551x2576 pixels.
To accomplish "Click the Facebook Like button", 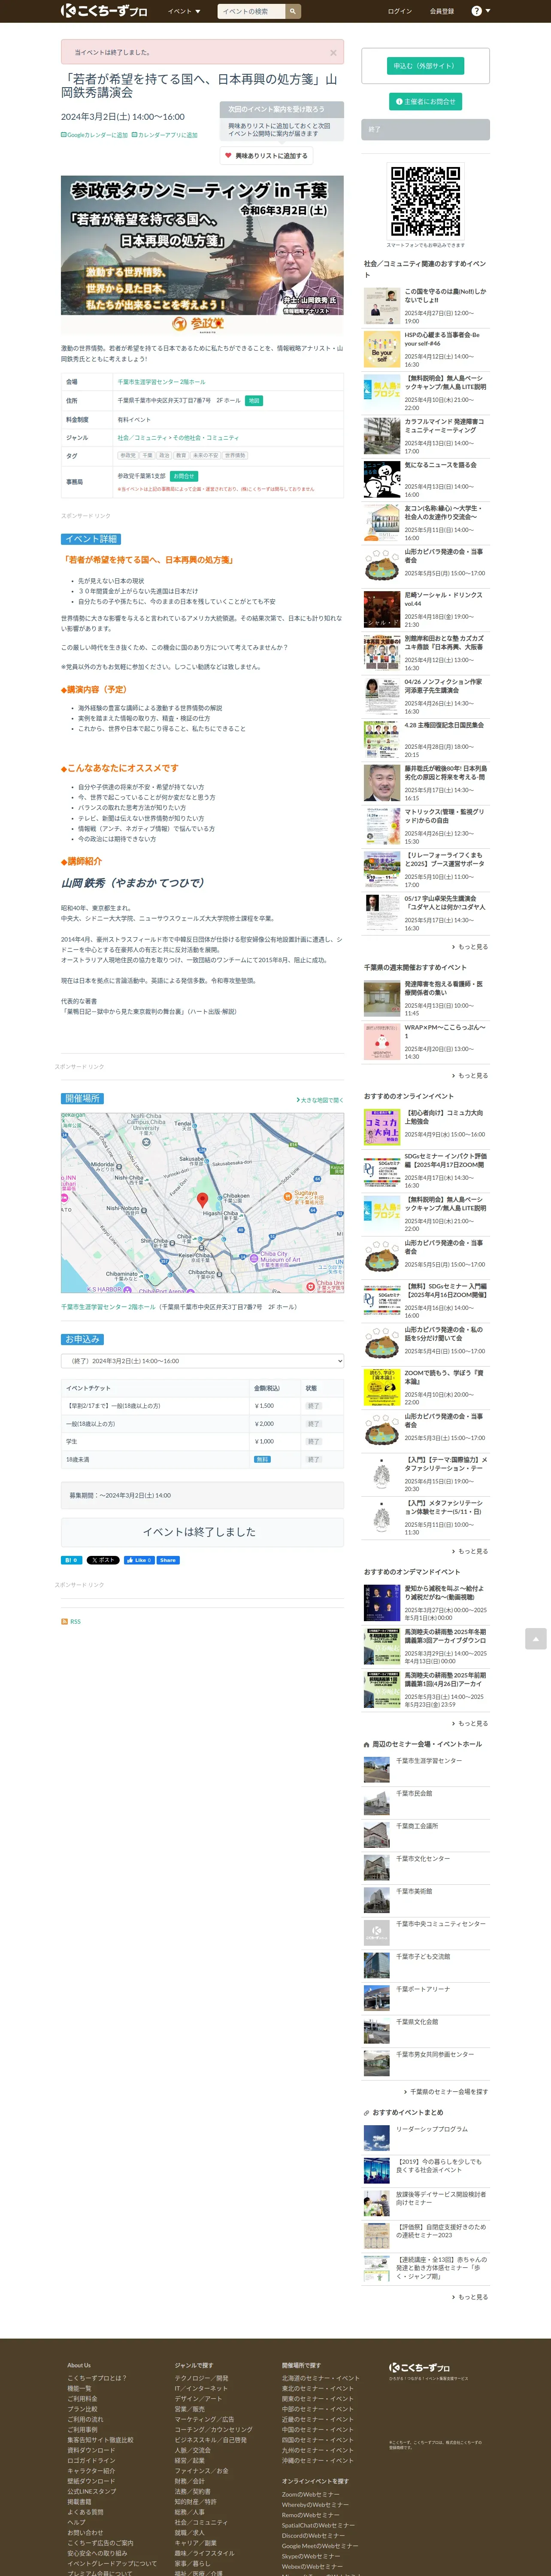I will click(139, 1560).
